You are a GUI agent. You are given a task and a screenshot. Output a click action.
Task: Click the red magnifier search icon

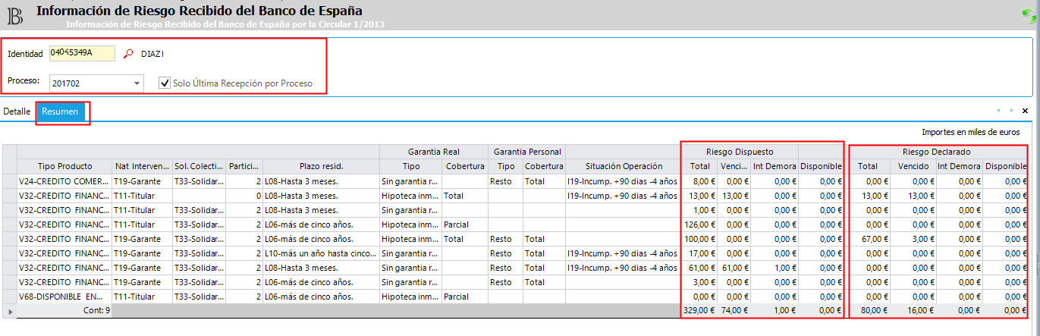tap(128, 54)
